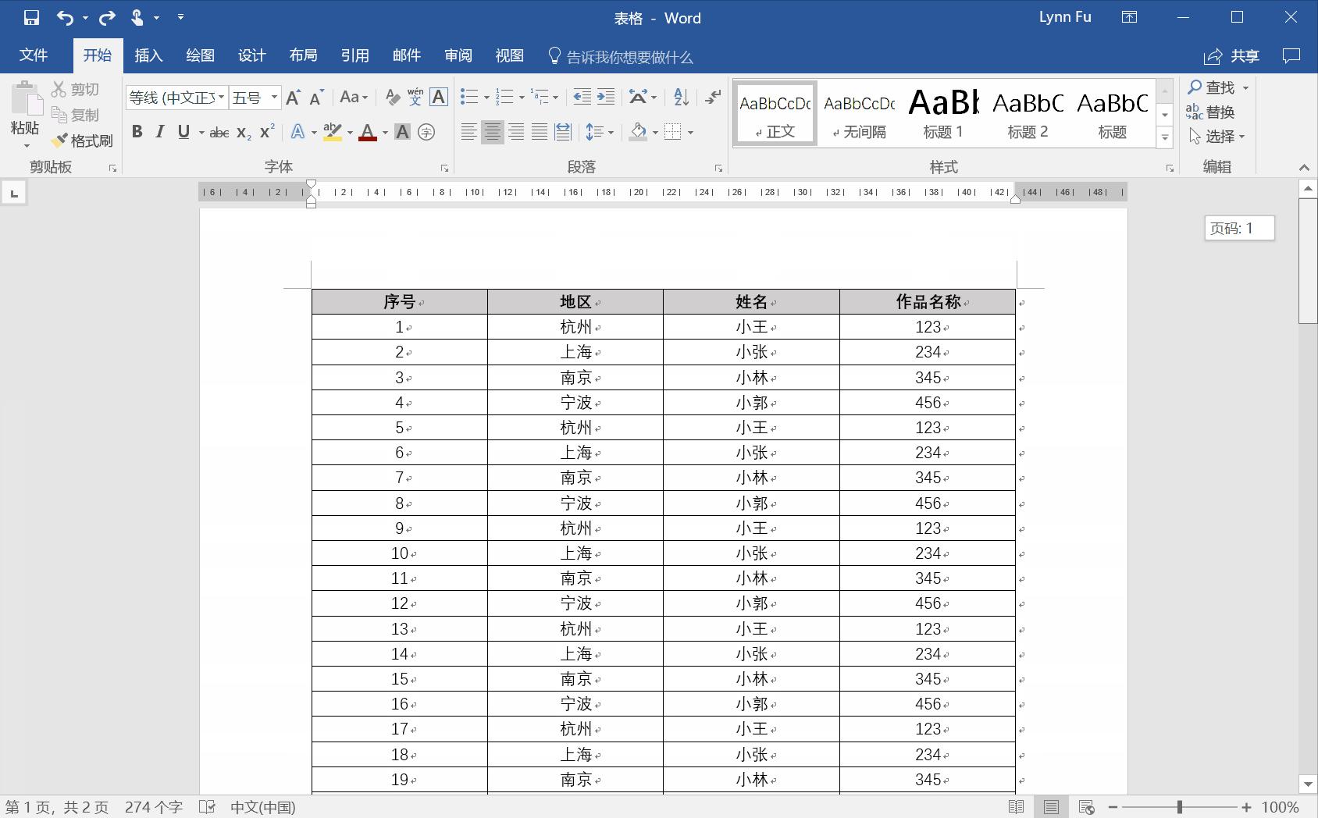Click the vertical scrollbar down arrow
Screen dimensions: 1318x818
[x=1308, y=784]
